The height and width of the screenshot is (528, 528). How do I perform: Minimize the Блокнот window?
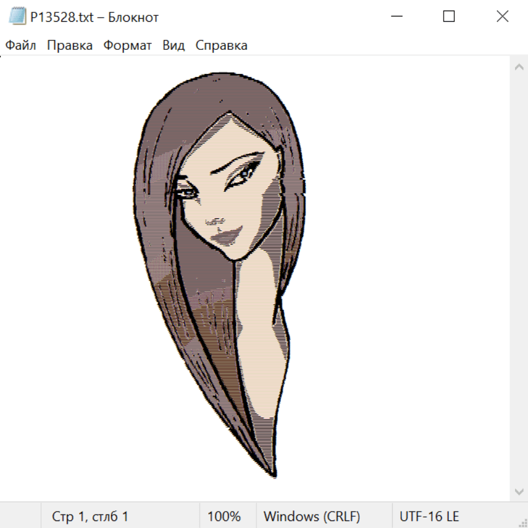396,17
